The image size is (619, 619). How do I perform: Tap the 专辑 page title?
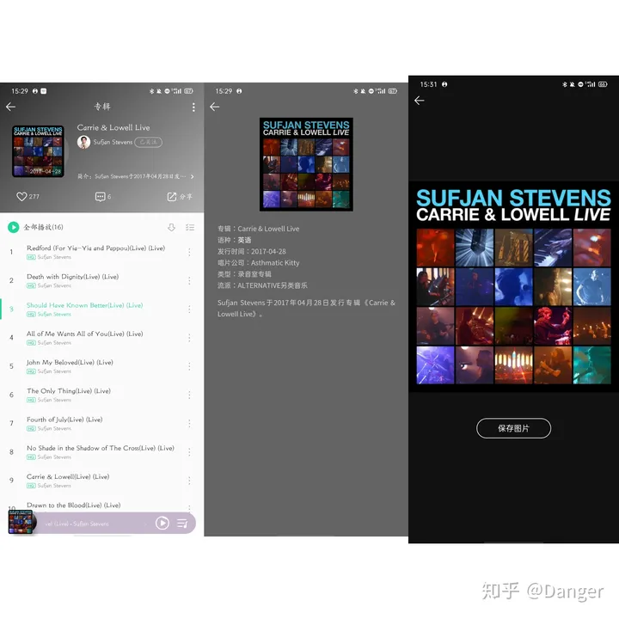102,107
